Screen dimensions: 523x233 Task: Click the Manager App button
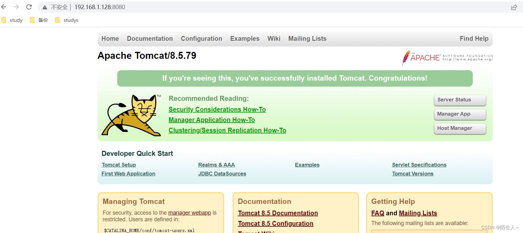[x=460, y=114]
